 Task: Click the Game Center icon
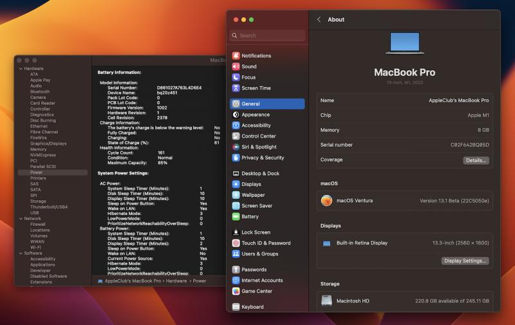(236, 291)
